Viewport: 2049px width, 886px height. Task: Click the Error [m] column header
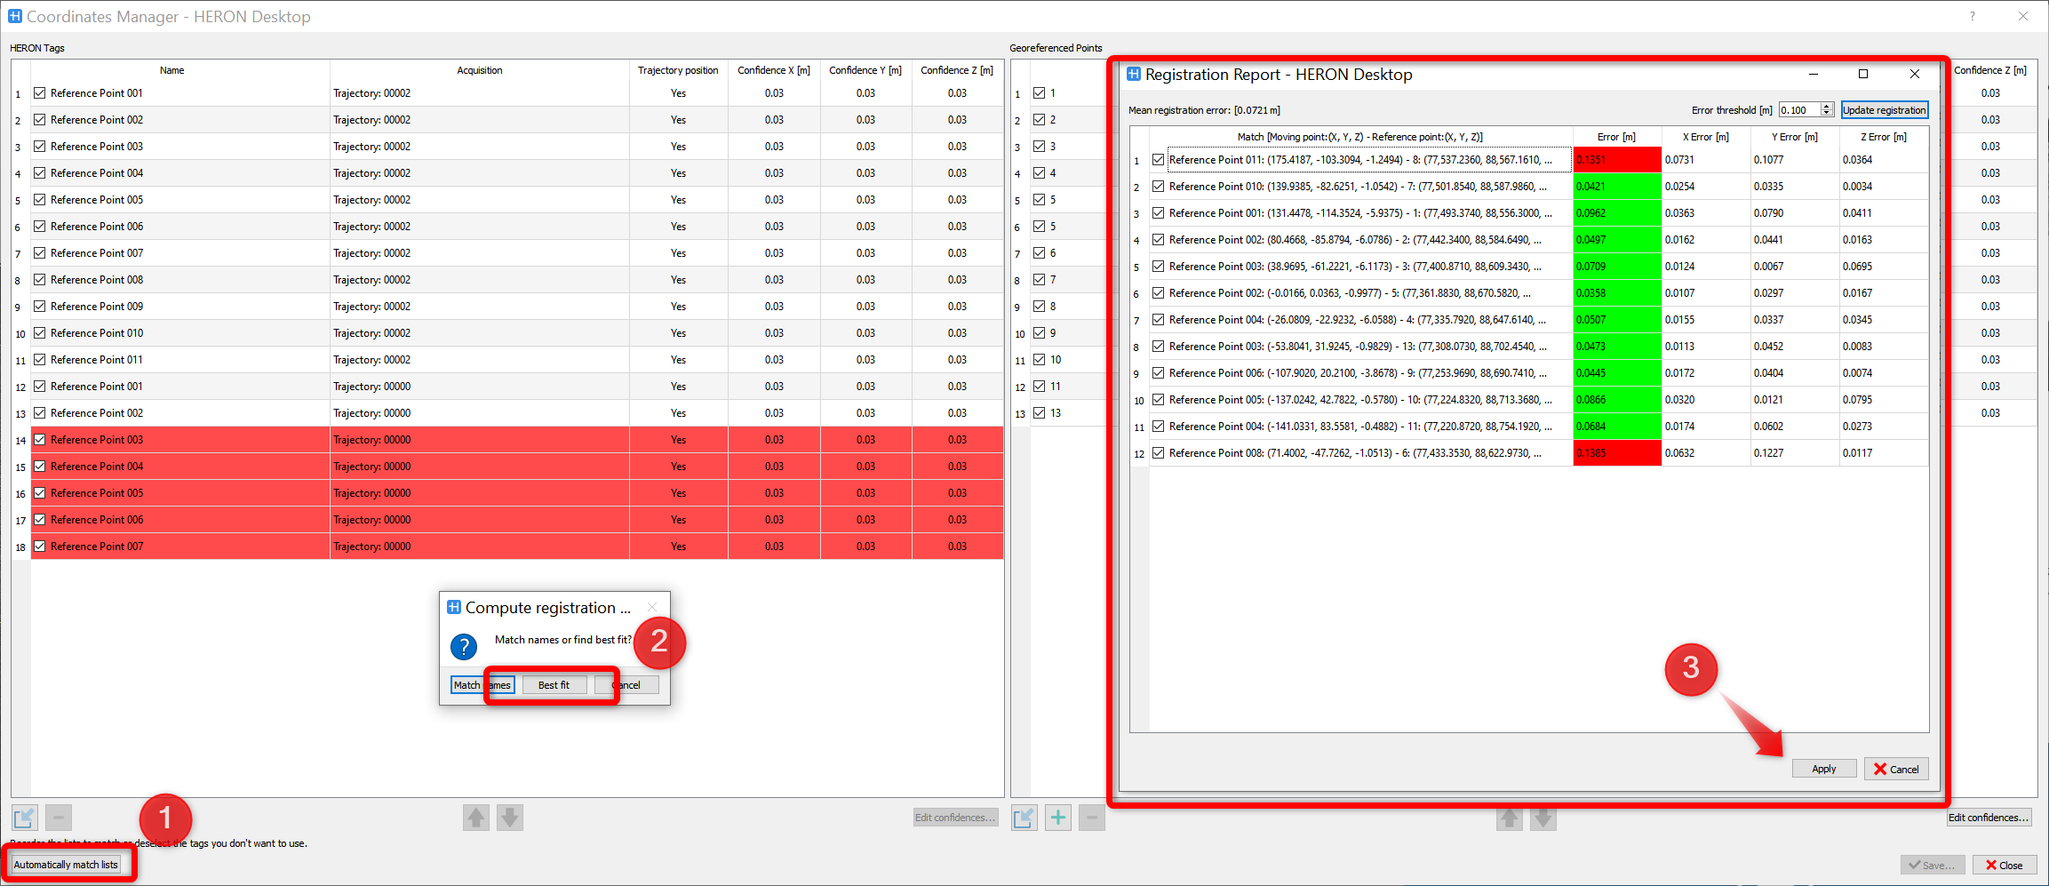coord(1615,137)
